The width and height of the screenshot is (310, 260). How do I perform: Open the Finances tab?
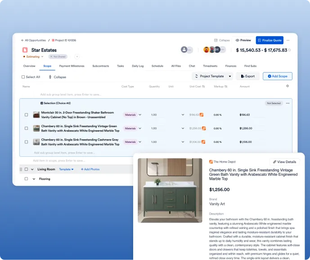pos(231,66)
